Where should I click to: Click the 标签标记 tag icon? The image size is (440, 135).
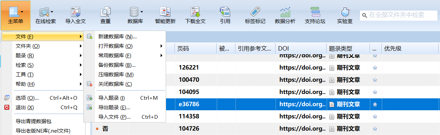pyautogui.click(x=255, y=12)
